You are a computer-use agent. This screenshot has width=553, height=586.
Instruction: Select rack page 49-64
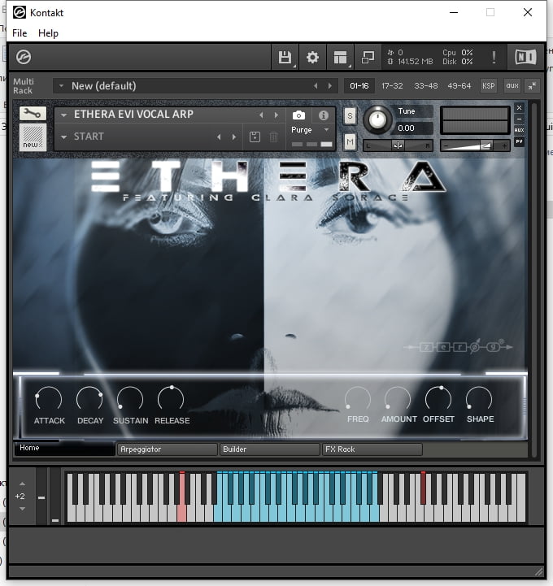point(459,86)
